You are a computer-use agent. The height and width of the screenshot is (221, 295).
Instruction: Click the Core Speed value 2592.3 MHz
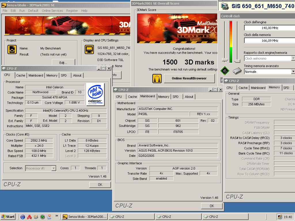click(x=39, y=140)
